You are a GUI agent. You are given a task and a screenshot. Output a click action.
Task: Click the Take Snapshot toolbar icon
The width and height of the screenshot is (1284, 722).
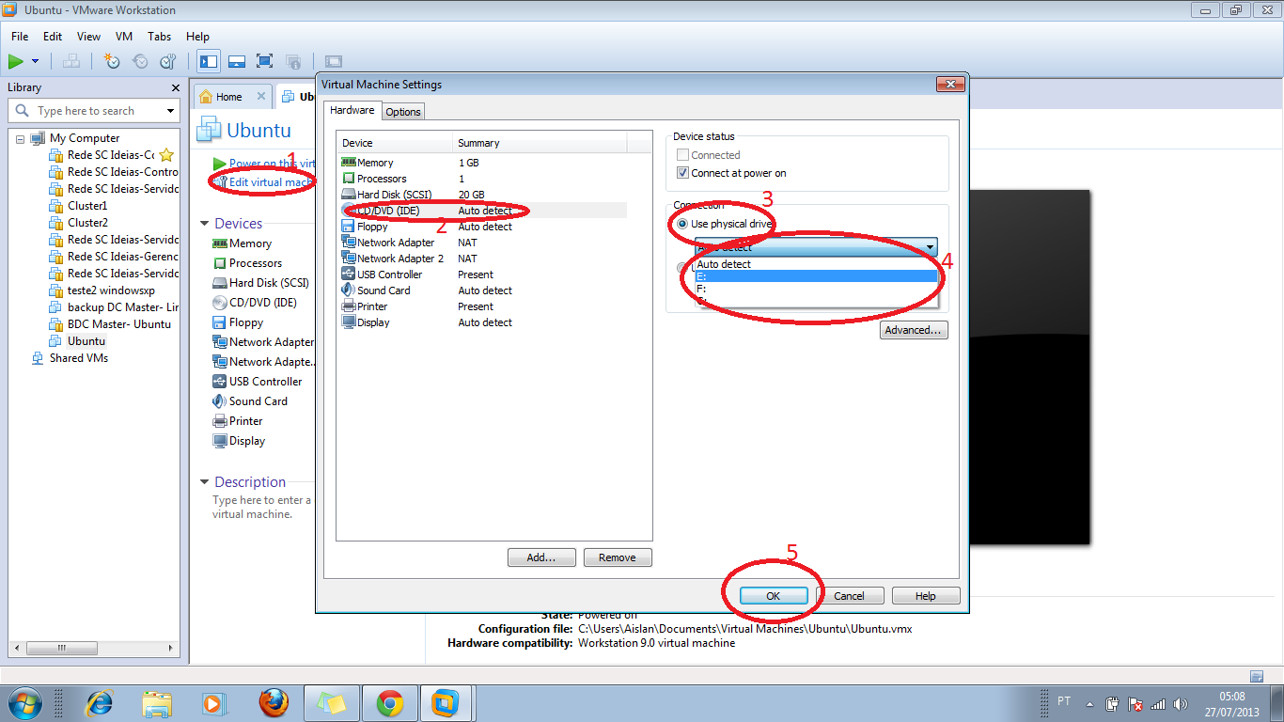[x=112, y=61]
